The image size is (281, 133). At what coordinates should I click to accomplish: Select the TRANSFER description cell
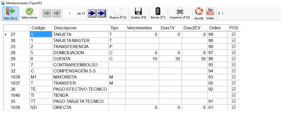(80, 83)
